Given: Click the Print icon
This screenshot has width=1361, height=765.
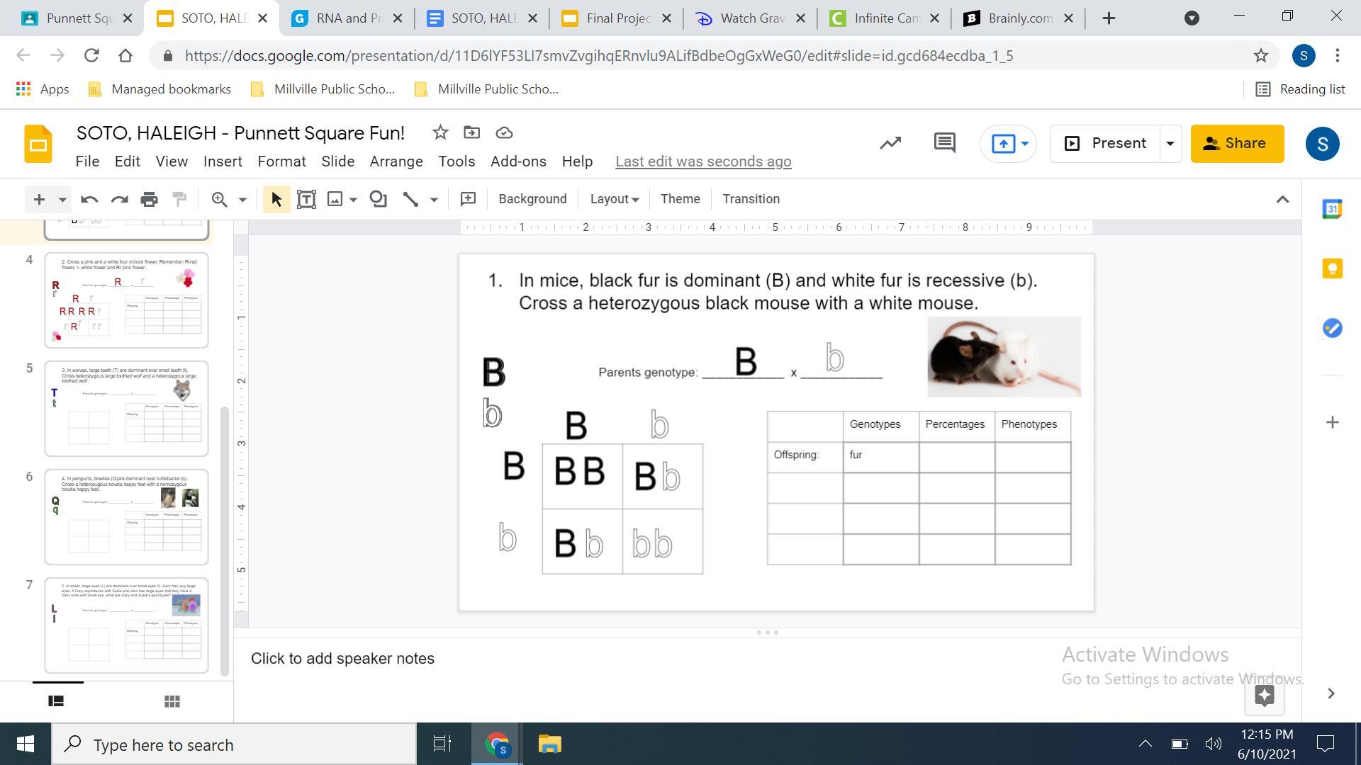Looking at the screenshot, I should pos(149,199).
